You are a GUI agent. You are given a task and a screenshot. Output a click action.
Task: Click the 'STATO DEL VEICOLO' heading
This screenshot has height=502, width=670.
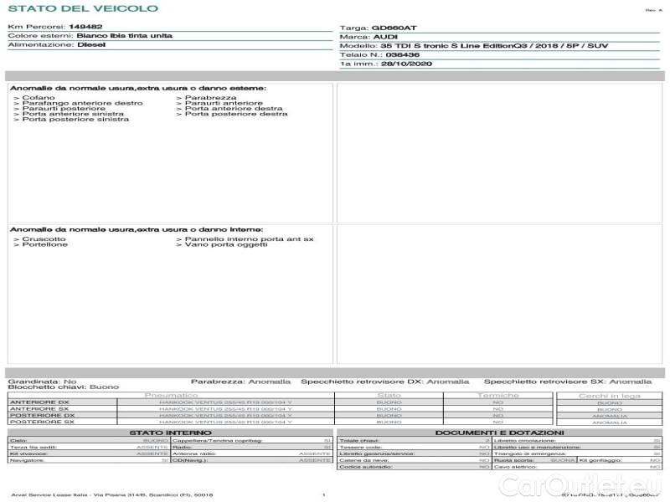point(83,8)
